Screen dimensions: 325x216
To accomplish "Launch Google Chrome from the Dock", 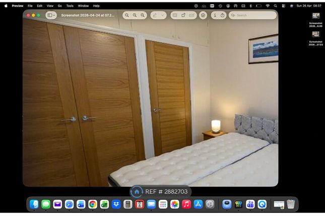I will [x=93, y=204].
